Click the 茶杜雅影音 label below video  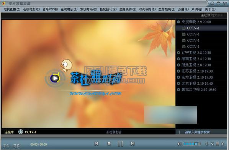(x=114, y=132)
